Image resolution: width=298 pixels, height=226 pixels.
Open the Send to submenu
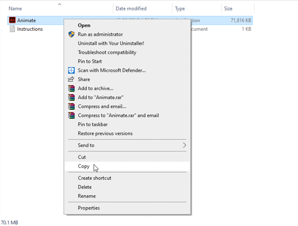point(127,146)
